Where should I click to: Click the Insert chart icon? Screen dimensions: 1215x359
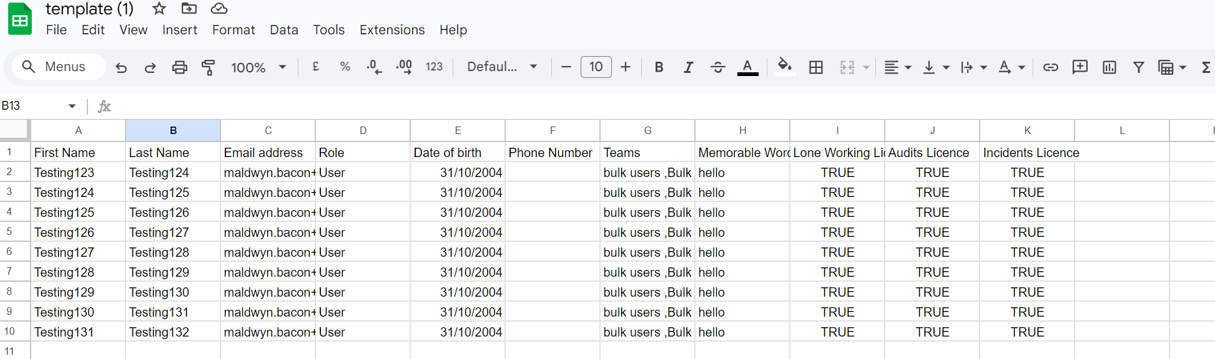[x=1109, y=67]
